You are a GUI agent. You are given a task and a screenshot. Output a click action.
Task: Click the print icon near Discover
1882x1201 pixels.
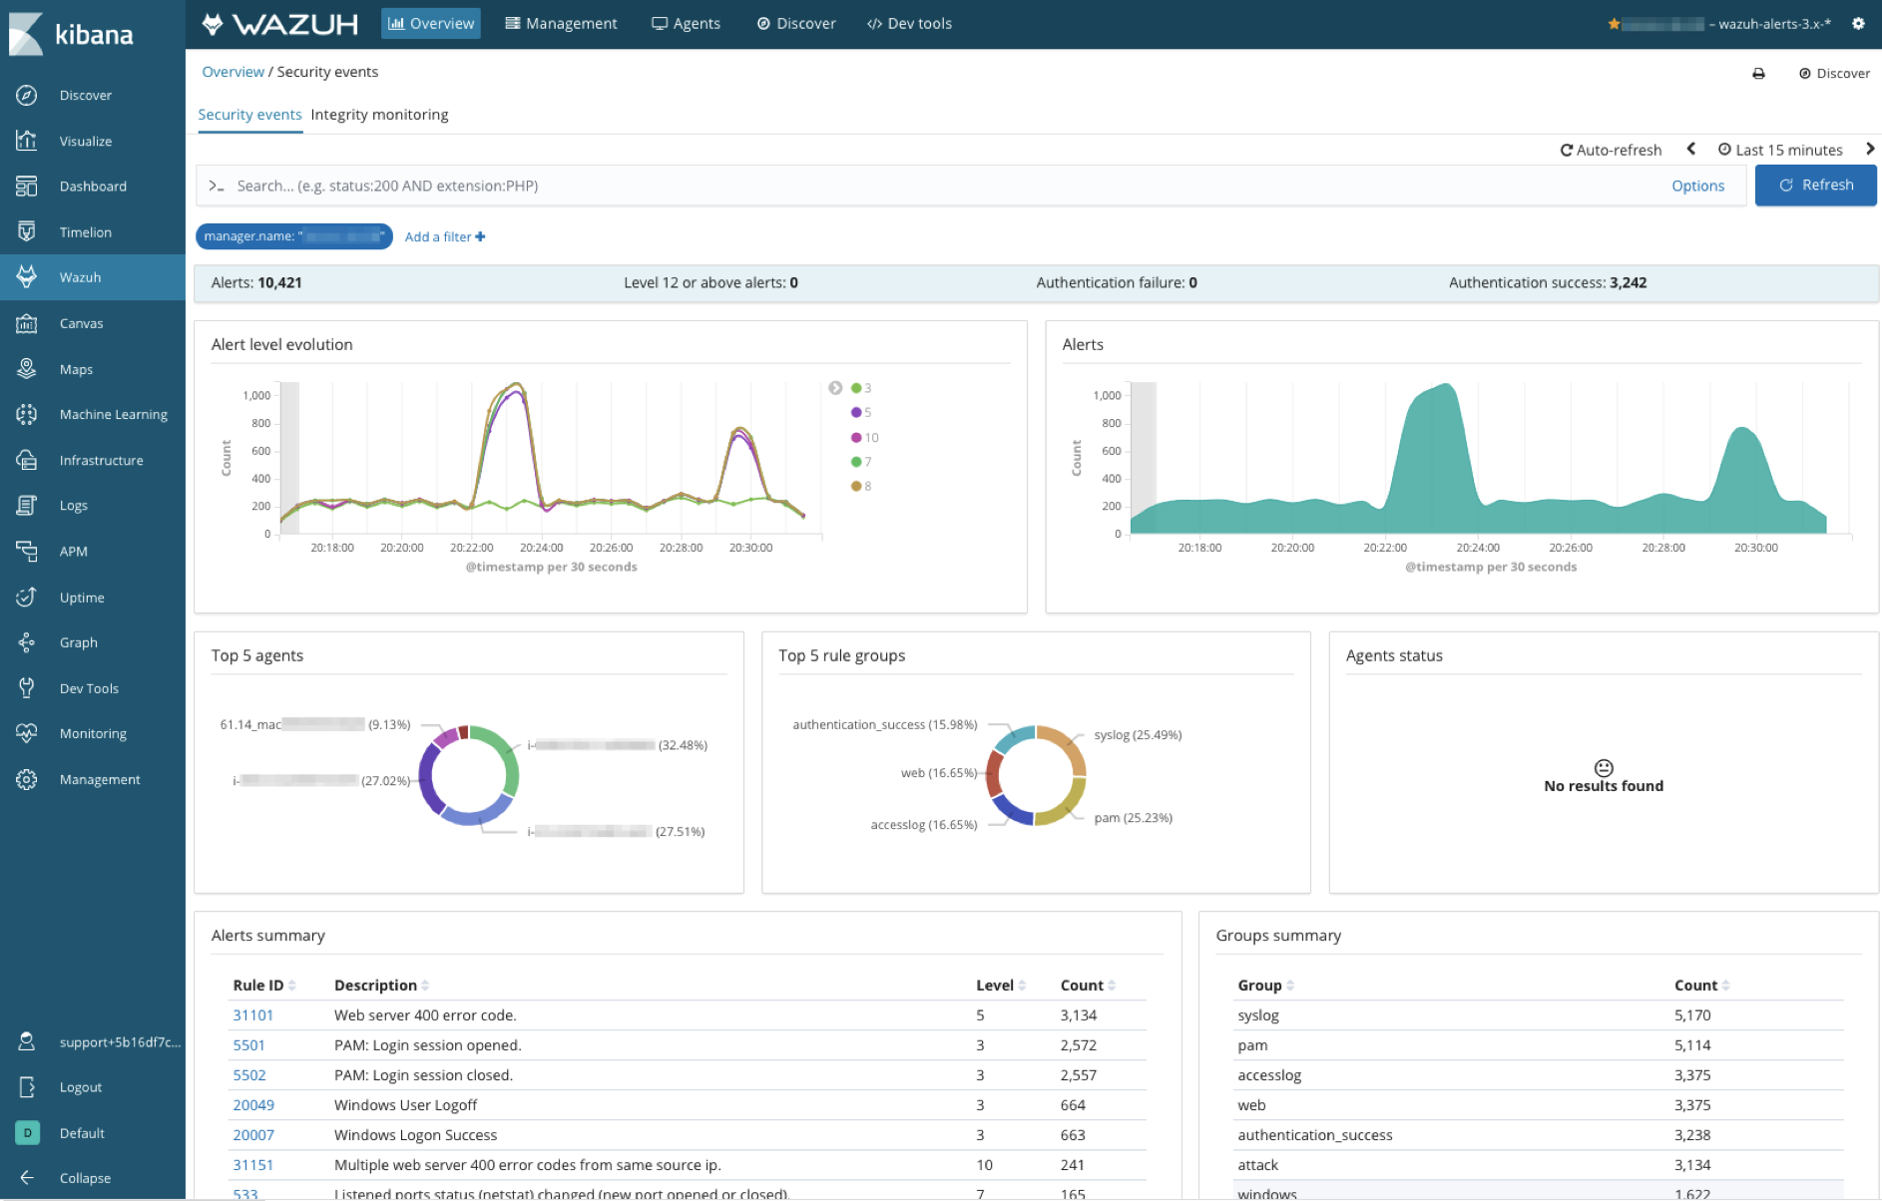[1758, 74]
